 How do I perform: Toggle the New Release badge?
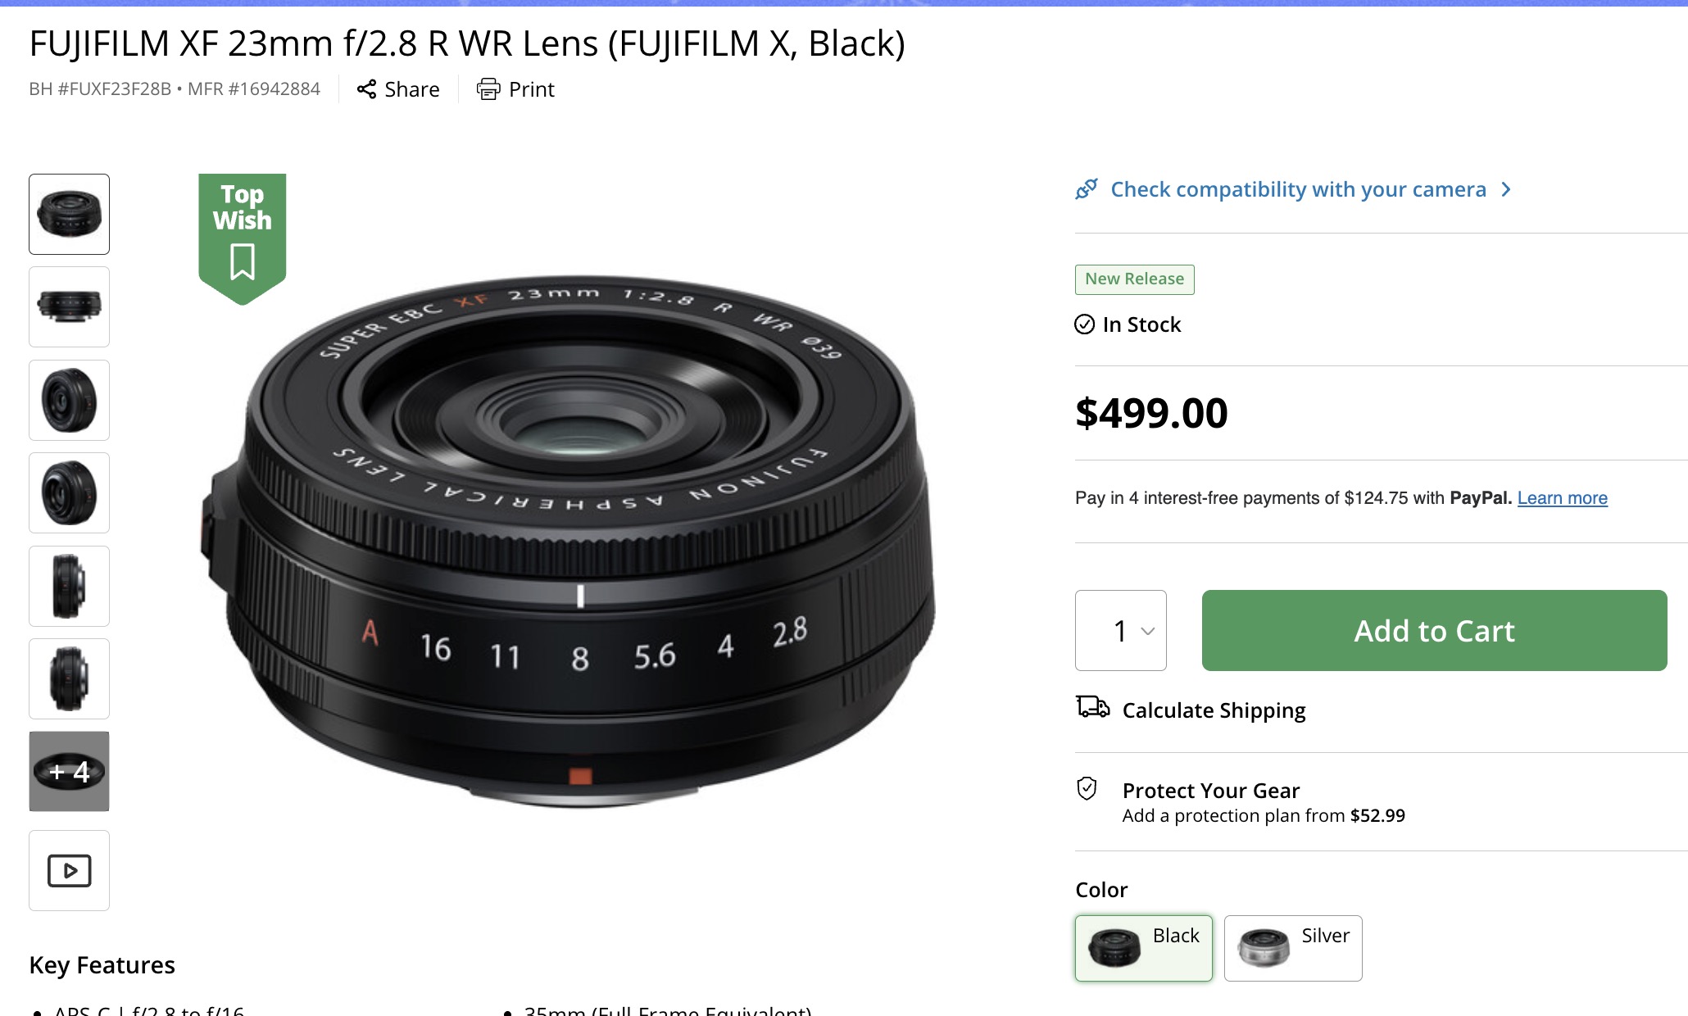pyautogui.click(x=1134, y=279)
